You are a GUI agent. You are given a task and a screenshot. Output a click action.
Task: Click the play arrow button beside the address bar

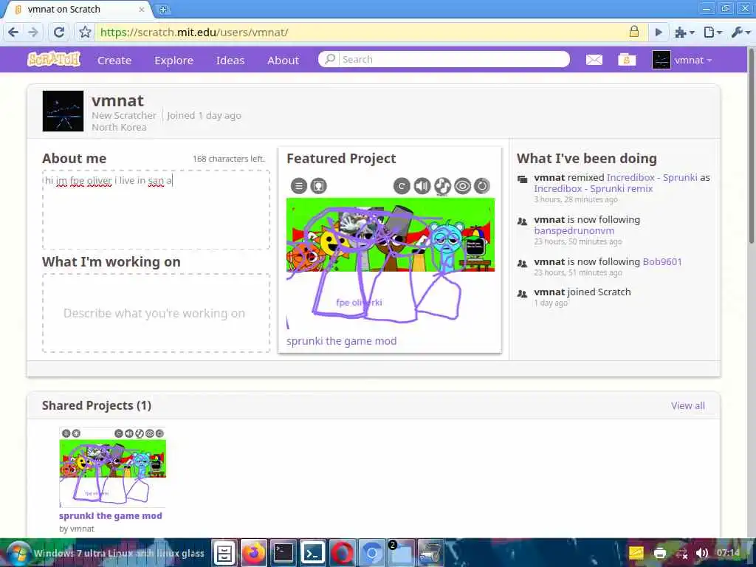658,32
